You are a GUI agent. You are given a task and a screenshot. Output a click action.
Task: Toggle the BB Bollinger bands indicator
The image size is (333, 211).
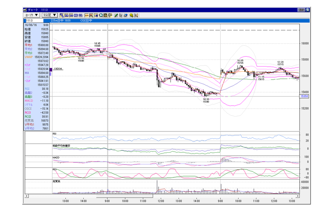[x=71, y=15]
